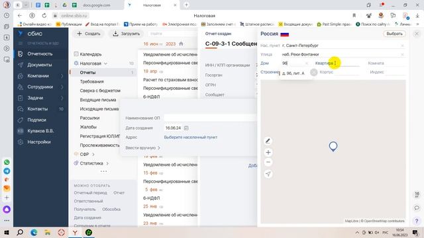Expand the Сотрудники submenu arrow
The image size is (424, 238).
(62, 87)
